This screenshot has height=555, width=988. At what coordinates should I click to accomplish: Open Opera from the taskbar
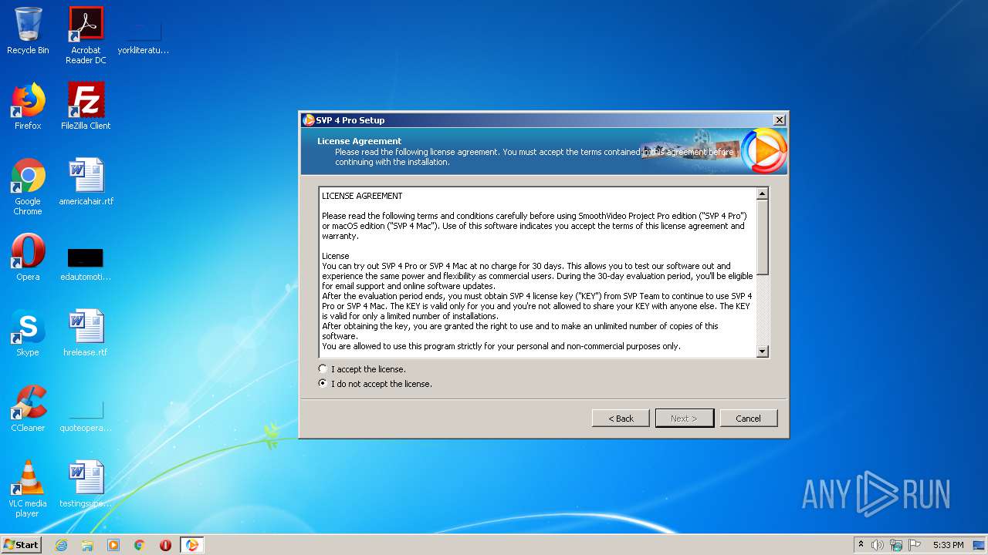pyautogui.click(x=165, y=545)
